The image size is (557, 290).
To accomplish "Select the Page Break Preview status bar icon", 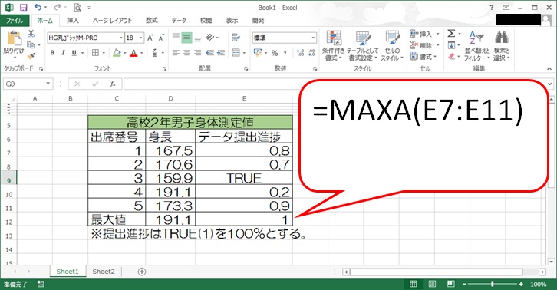I will [451, 284].
